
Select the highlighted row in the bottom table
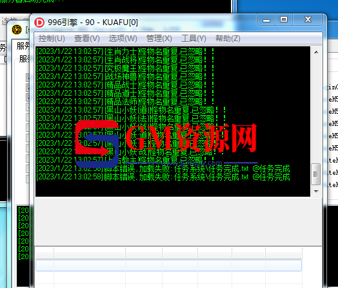click(x=168, y=265)
